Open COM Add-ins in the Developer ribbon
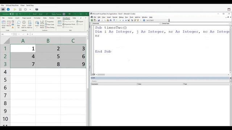This screenshot has width=232, height=130. pos(30,24)
